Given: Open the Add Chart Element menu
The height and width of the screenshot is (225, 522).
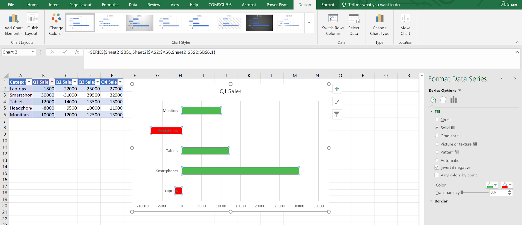Looking at the screenshot, I should click(13, 24).
